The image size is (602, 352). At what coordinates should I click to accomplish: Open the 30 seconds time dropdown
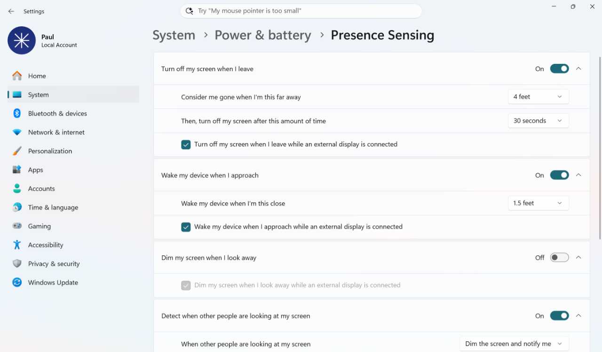(x=538, y=121)
